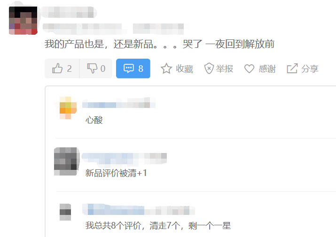Image resolution: width=336 pixels, height=237 pixels.
Task: Open username above 我总共8个评价 comment
Action: (x=139, y=209)
